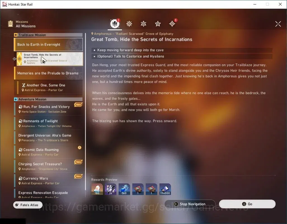Click the Trailblaze EXP reward showing 560
Image resolution: width=287 pixels, height=224 pixels.
(x=124, y=189)
